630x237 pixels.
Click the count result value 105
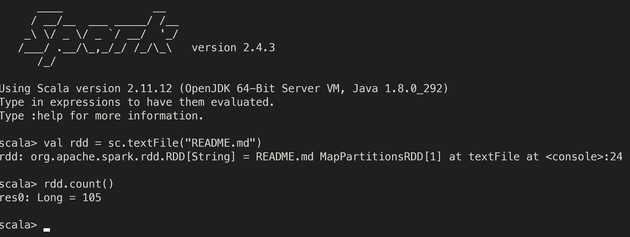click(92, 198)
